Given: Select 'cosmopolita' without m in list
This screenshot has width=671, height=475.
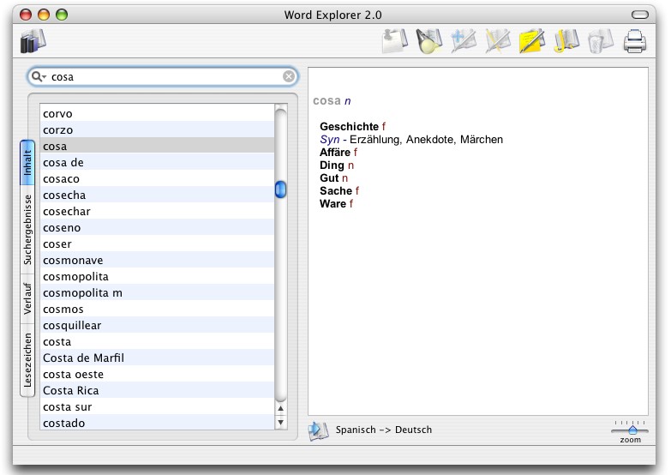Looking at the screenshot, I should pos(157,276).
